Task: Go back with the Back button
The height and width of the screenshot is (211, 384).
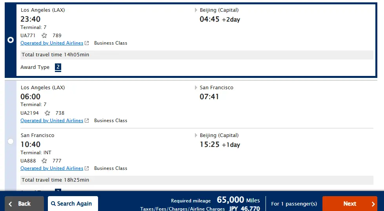Action: 24,204
